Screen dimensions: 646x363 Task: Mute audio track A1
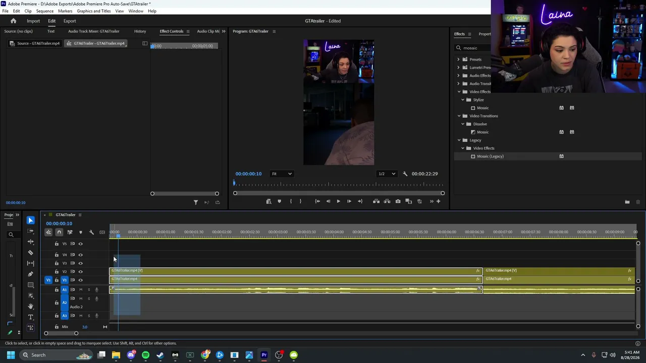tap(80, 290)
